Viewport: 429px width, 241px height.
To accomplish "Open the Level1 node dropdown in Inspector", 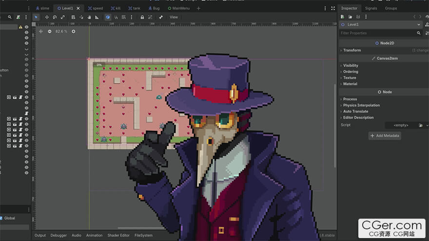I will pos(381,25).
